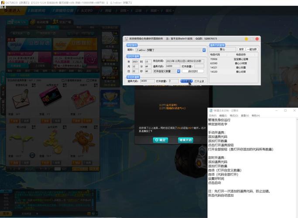The image size is (298, 218).
Task: Click the grid icon above envelope item
Action: [x=34, y=85]
